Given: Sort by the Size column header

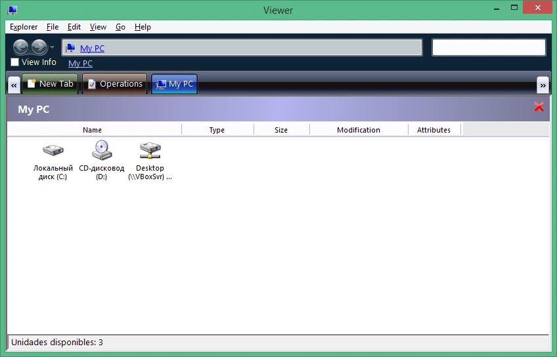Looking at the screenshot, I should (x=280, y=130).
